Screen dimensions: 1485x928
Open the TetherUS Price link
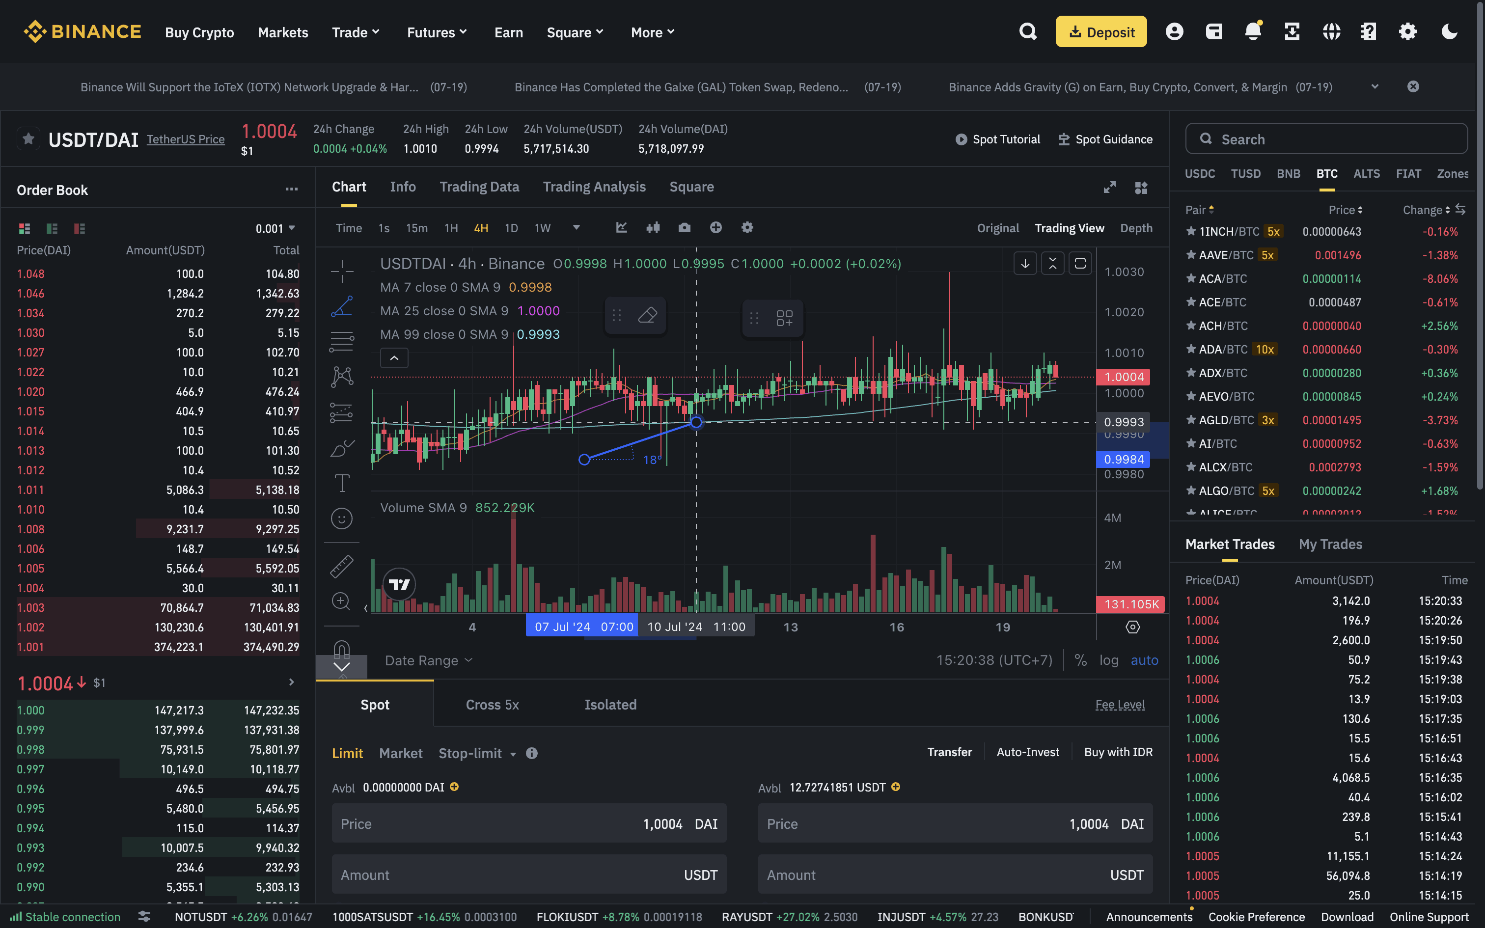coord(185,139)
